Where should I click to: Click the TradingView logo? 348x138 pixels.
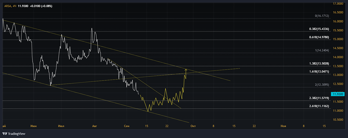point(14,134)
